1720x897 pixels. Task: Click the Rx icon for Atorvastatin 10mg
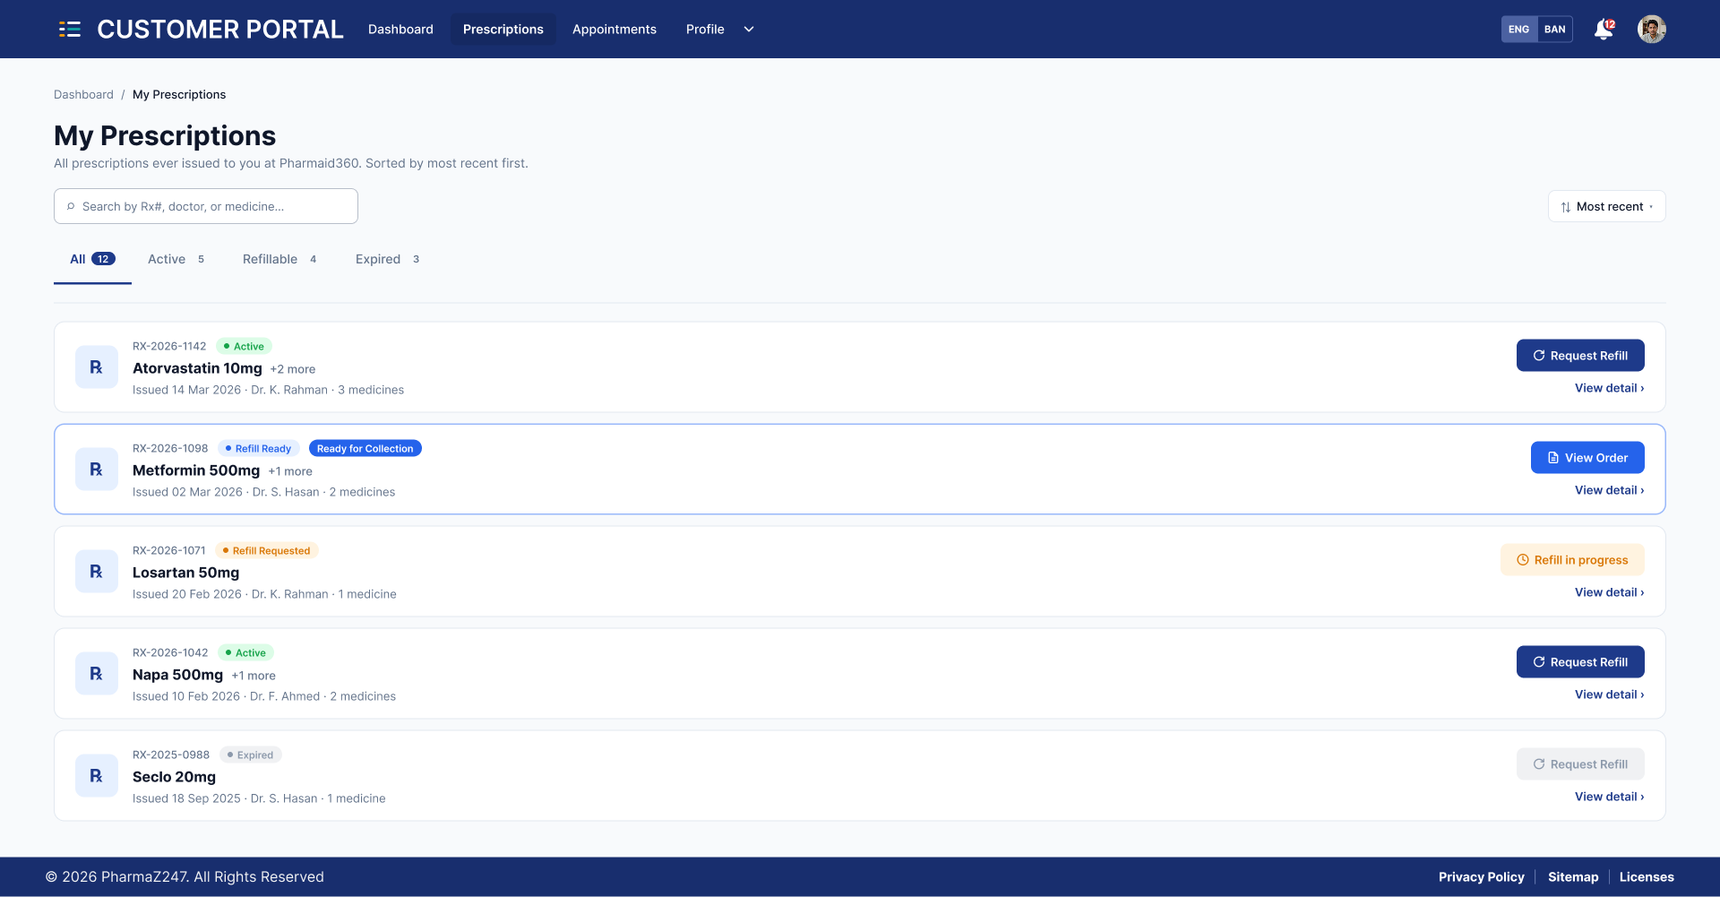(x=97, y=367)
